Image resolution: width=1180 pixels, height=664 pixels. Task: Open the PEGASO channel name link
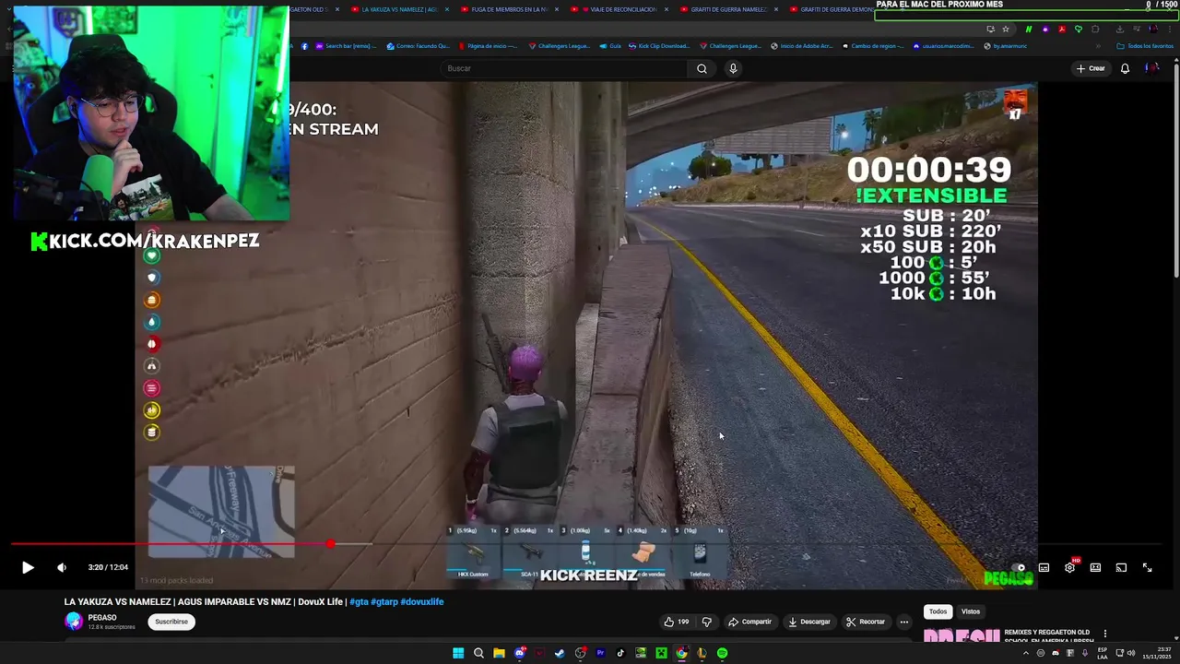click(x=102, y=618)
